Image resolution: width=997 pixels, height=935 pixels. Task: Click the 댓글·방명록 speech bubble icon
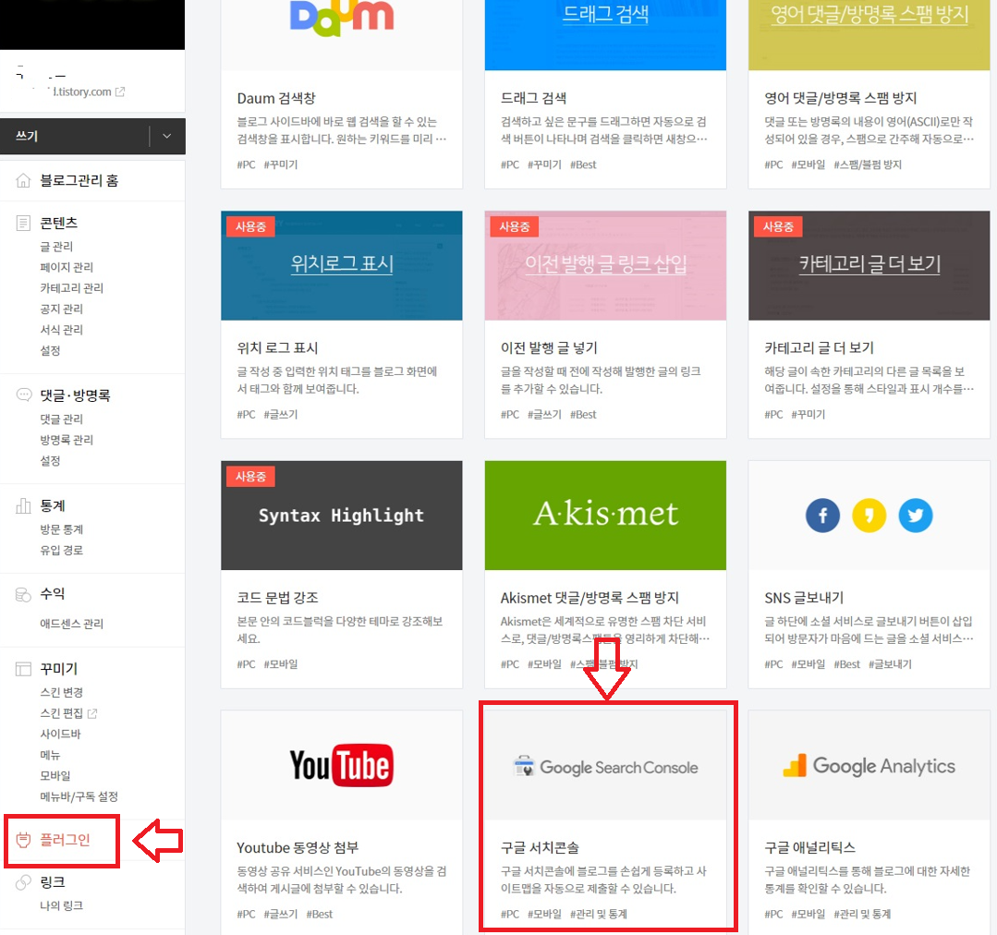(x=23, y=395)
